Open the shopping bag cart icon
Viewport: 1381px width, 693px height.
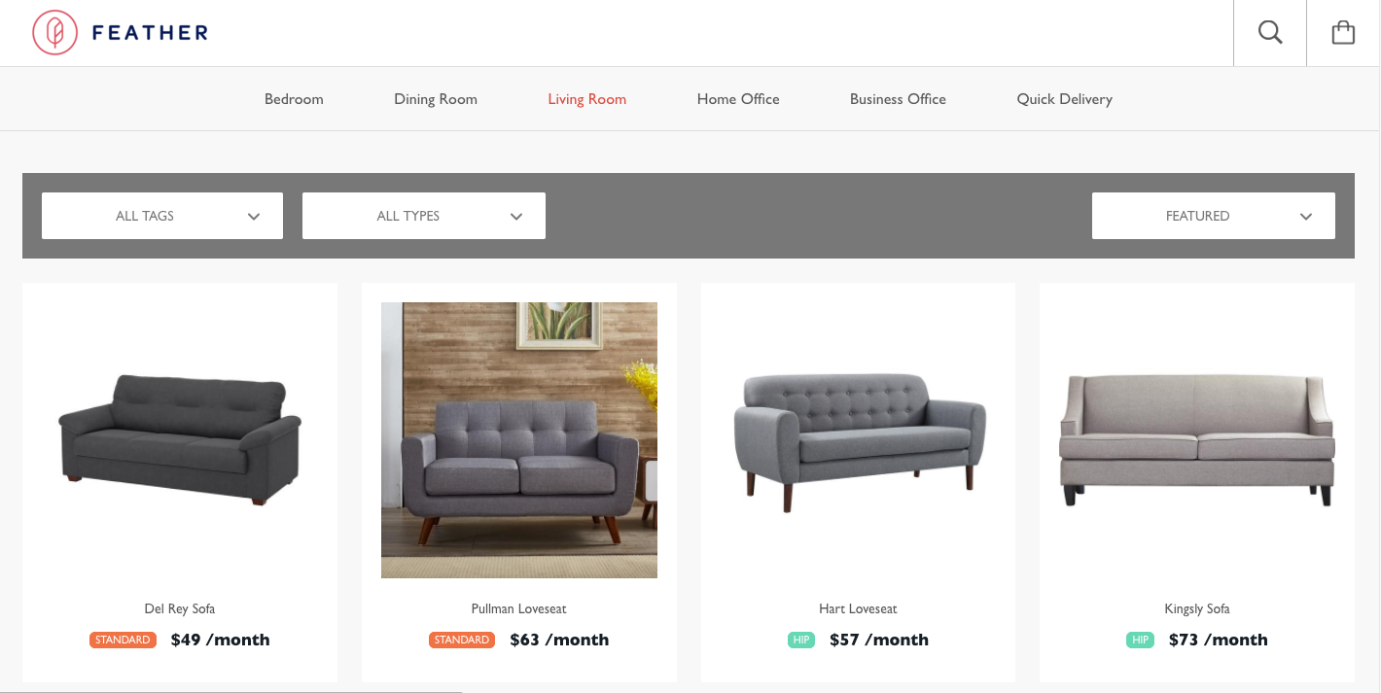coord(1343,32)
